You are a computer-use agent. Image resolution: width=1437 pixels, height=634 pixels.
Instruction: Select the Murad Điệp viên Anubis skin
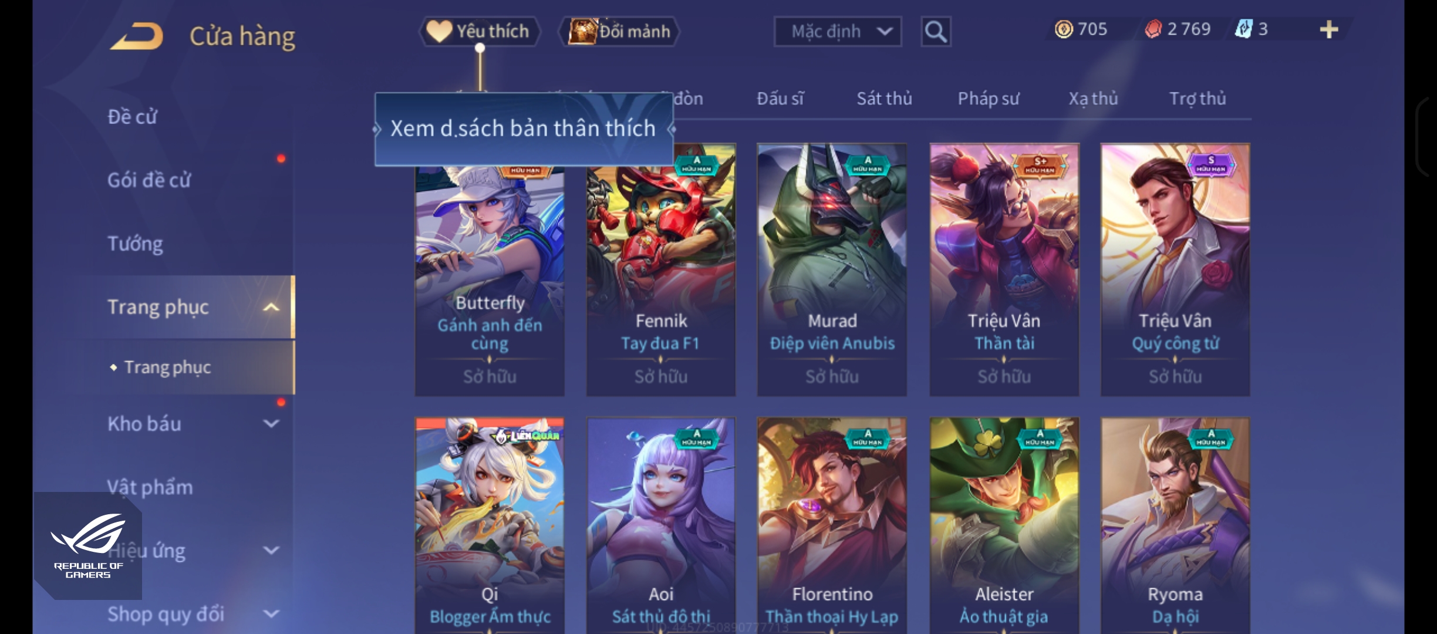point(832,269)
